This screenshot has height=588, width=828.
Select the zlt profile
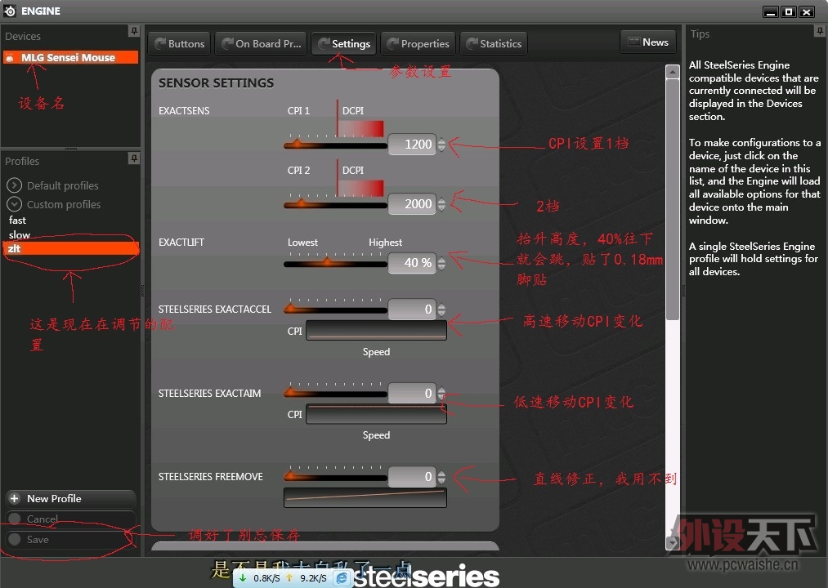pyautogui.click(x=71, y=248)
